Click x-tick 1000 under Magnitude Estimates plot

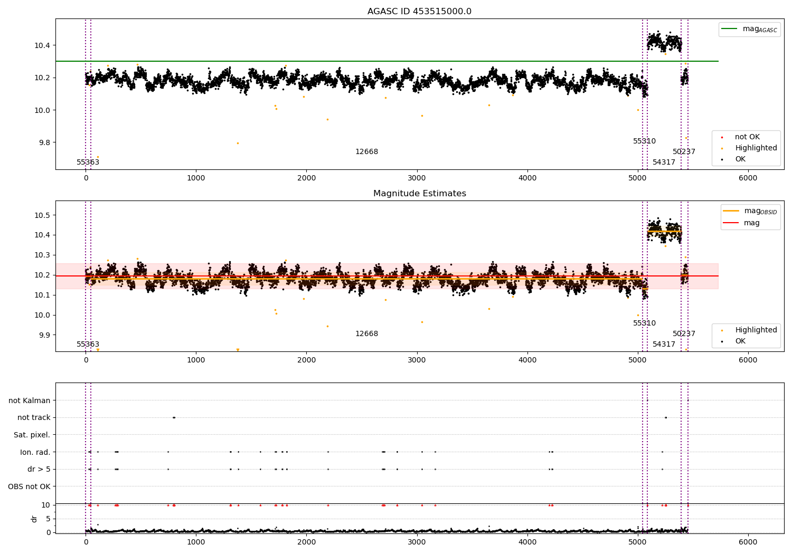tap(196, 360)
